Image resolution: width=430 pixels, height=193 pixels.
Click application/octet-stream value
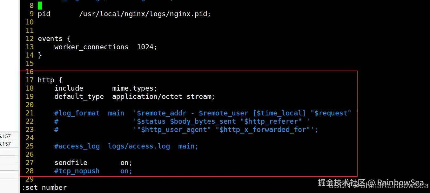(x=164, y=97)
